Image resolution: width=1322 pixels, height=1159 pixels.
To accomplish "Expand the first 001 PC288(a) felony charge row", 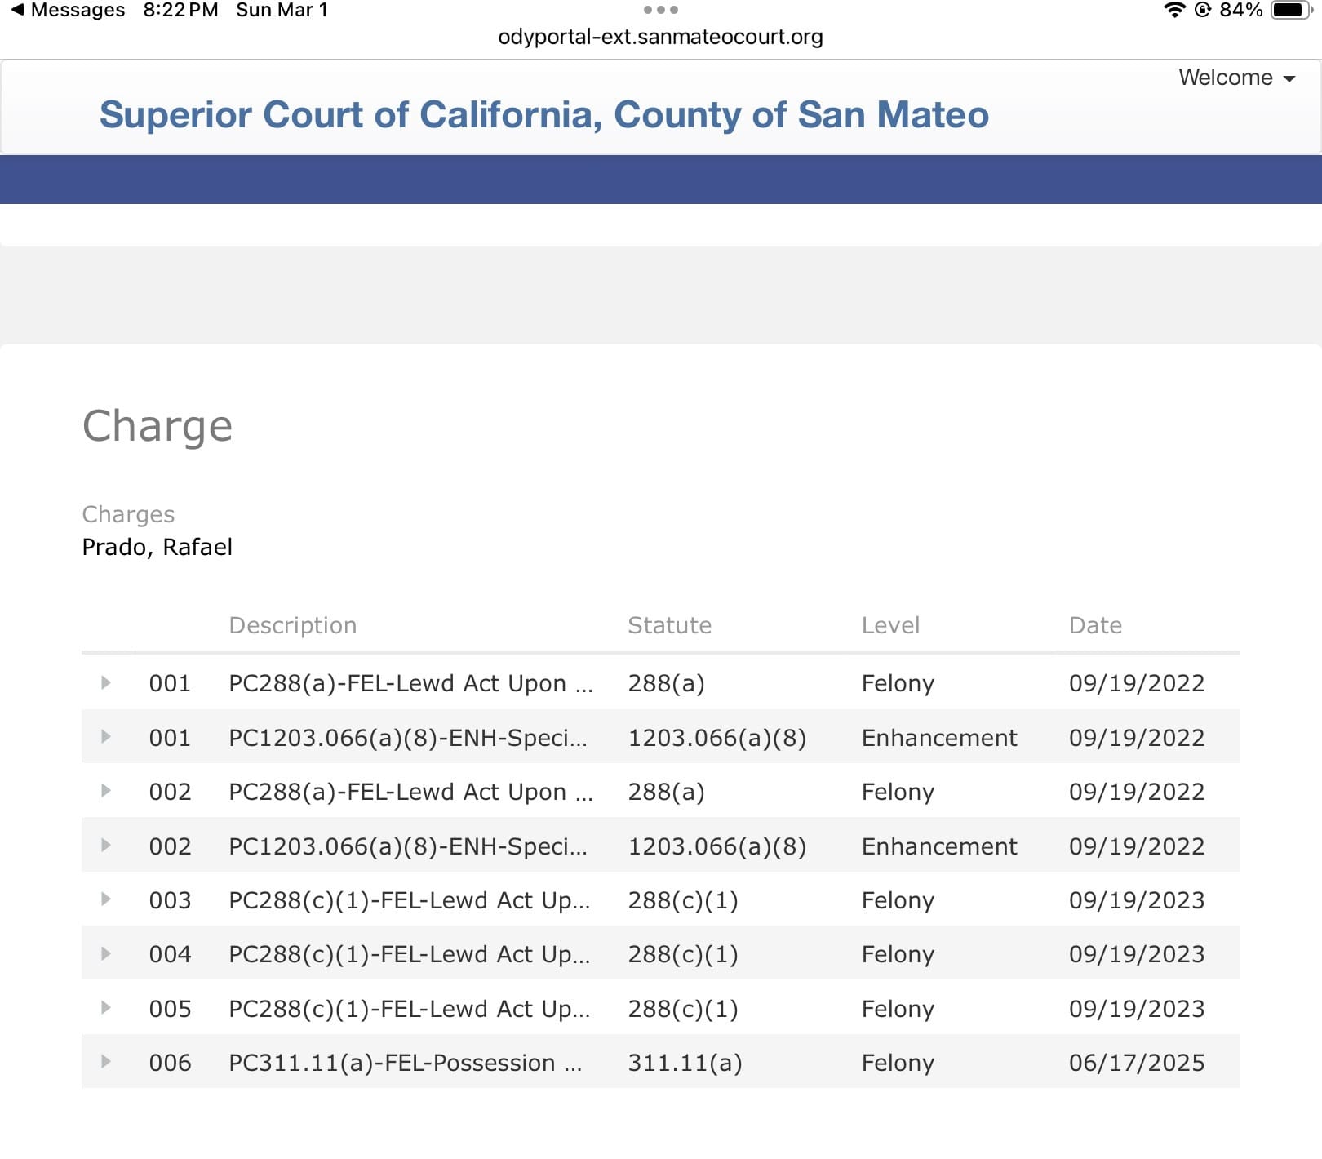I will [106, 683].
